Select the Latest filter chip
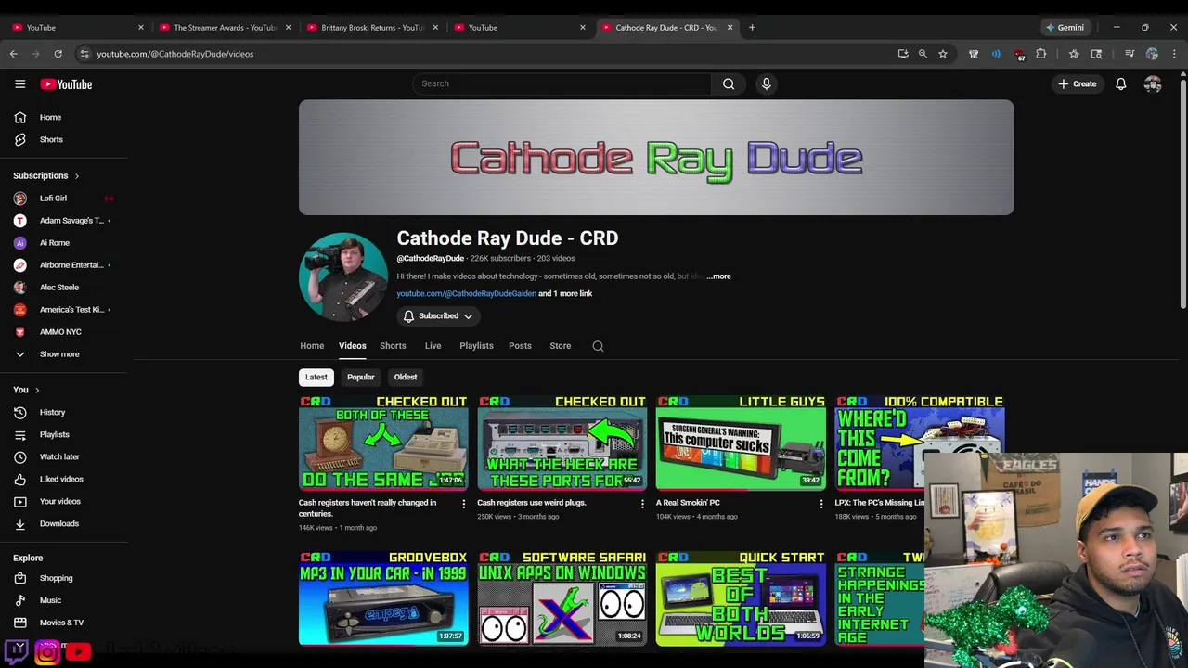The width and height of the screenshot is (1188, 668). click(x=316, y=377)
